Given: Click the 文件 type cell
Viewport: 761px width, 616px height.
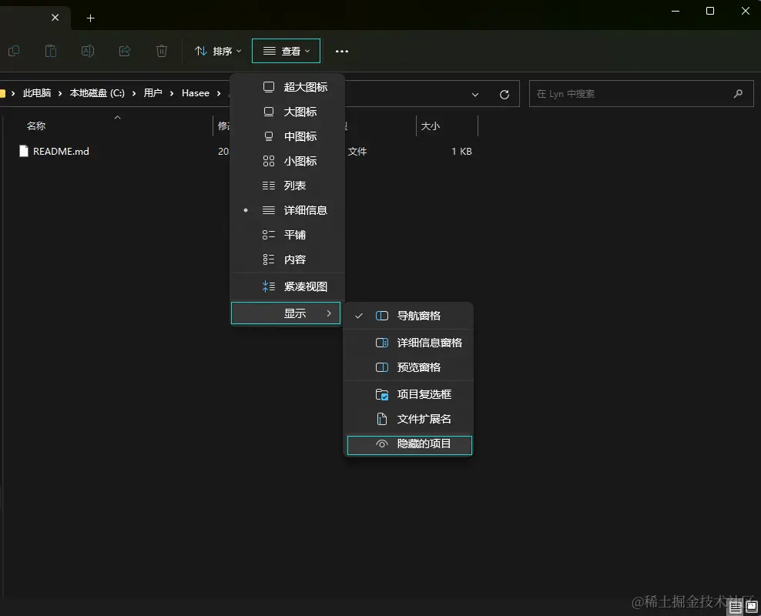Looking at the screenshot, I should click(357, 152).
